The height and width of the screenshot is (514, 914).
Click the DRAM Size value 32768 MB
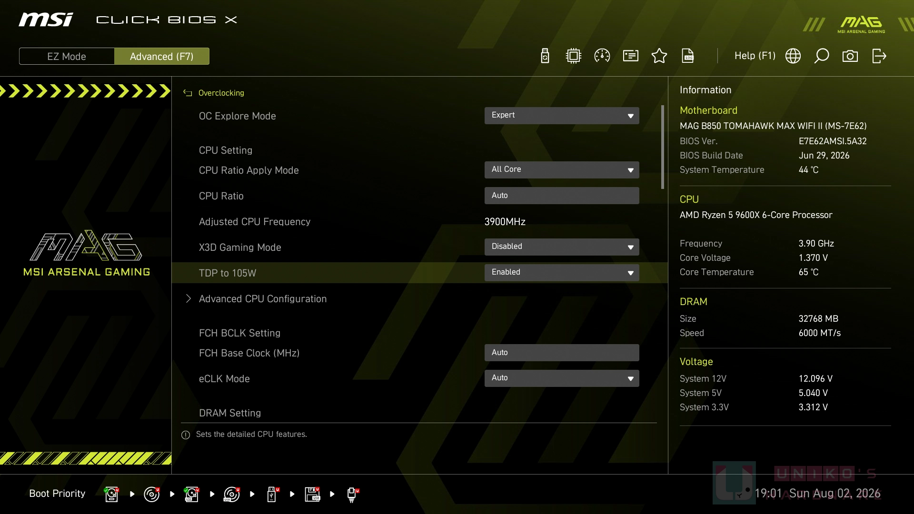click(x=818, y=319)
